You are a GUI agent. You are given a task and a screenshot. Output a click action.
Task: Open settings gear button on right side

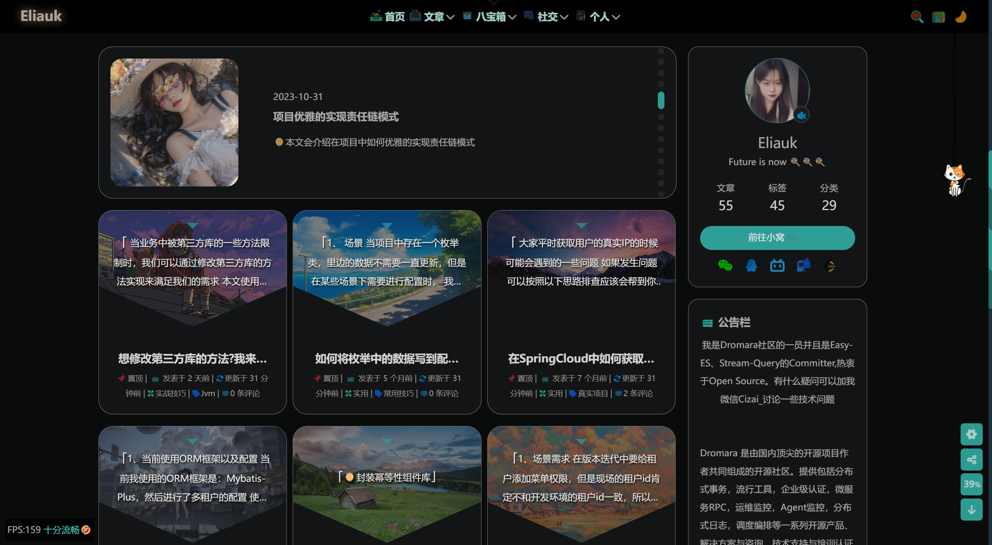[971, 434]
